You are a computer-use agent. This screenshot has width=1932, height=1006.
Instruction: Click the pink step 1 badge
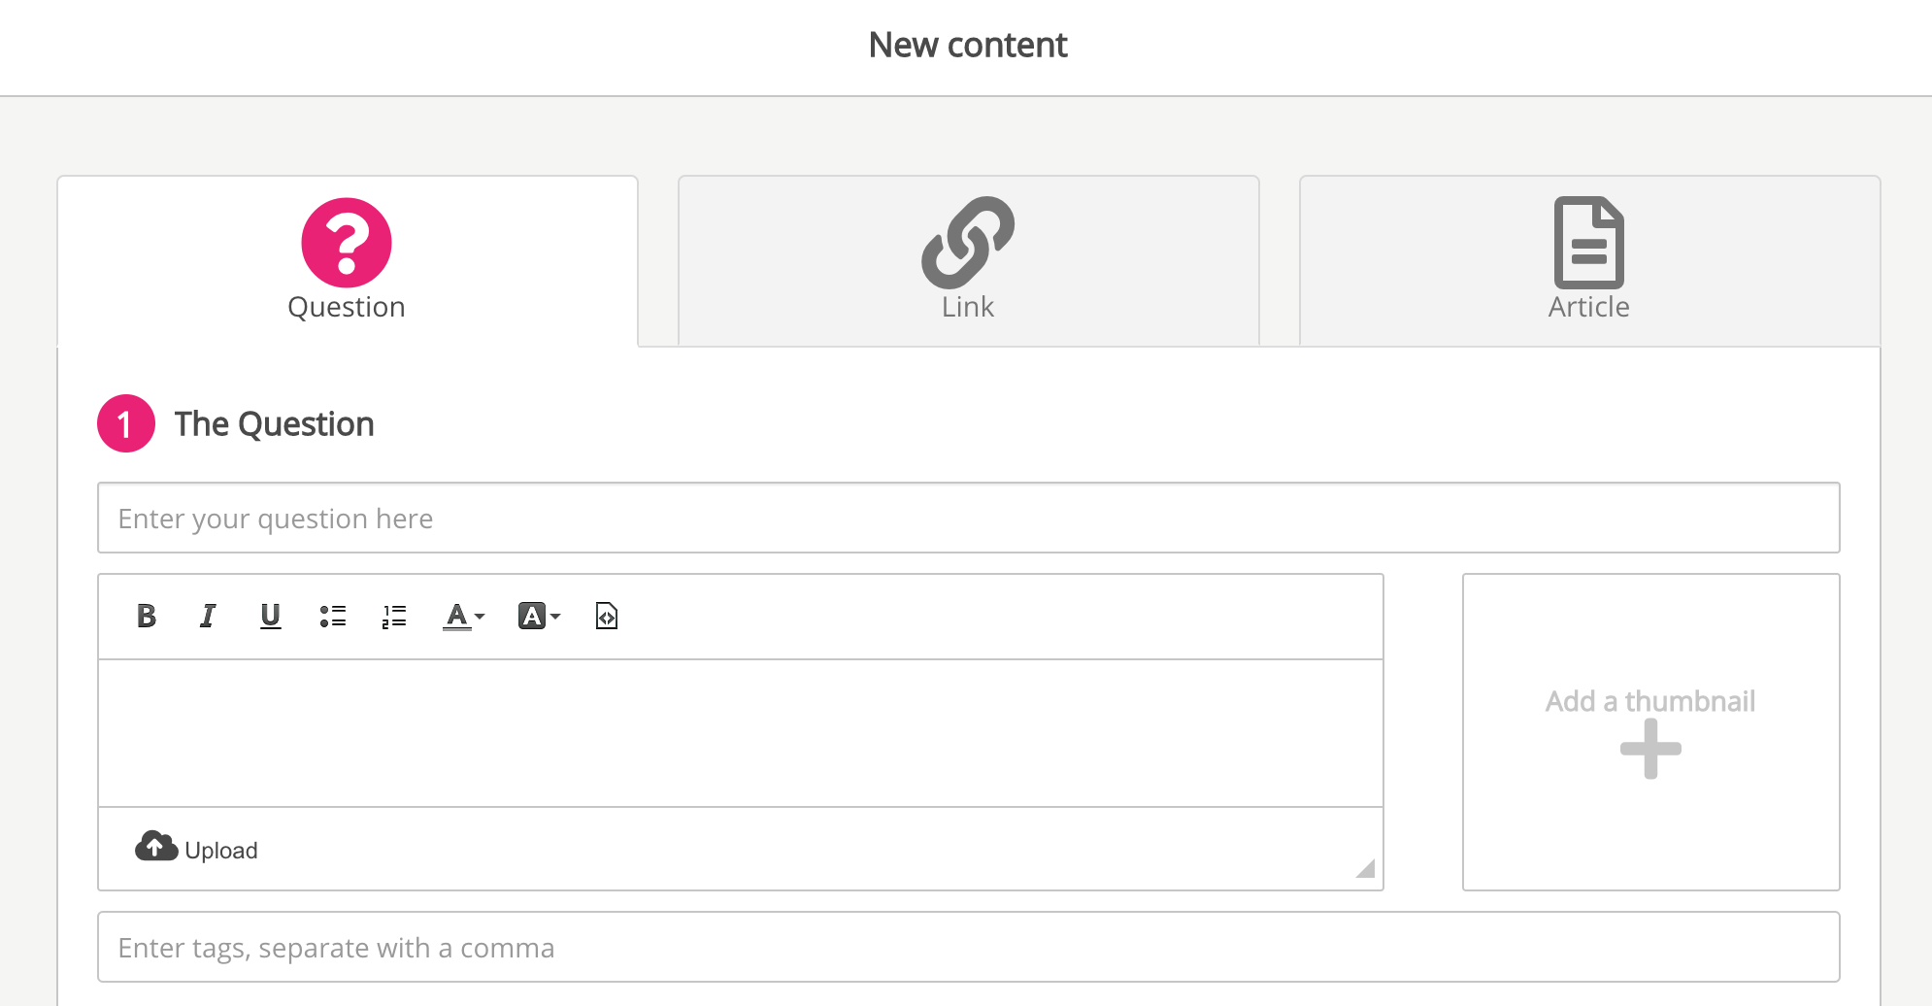click(125, 423)
